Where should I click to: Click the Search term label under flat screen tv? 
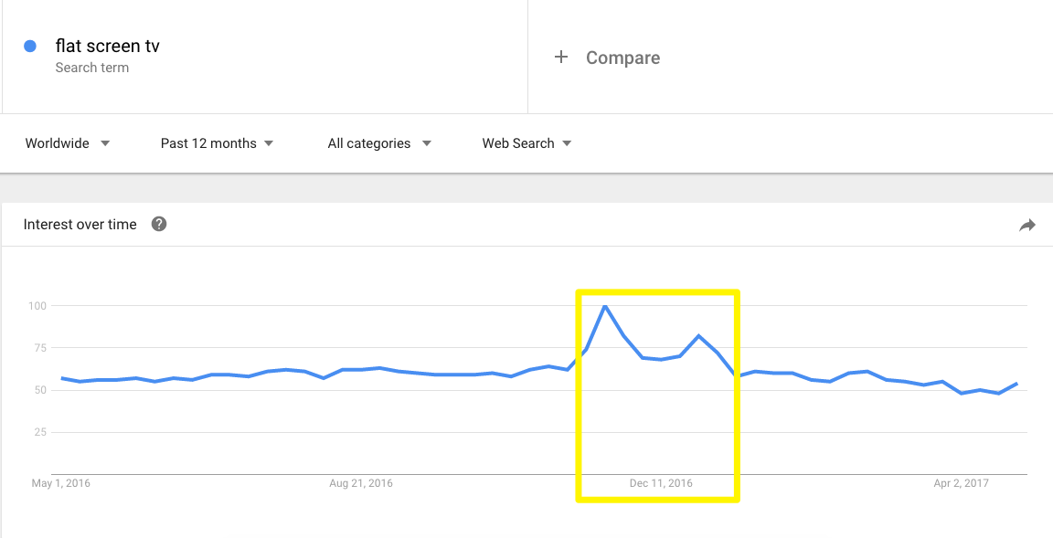point(92,68)
